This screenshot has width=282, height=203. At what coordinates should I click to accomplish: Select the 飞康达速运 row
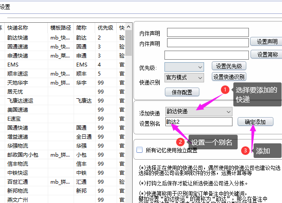pos(20,100)
